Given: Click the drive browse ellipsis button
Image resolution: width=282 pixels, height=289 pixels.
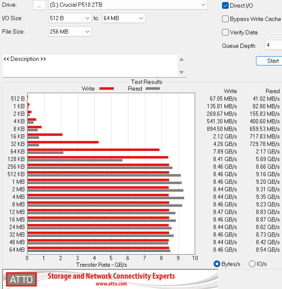Looking at the screenshot, I should point(39,5).
